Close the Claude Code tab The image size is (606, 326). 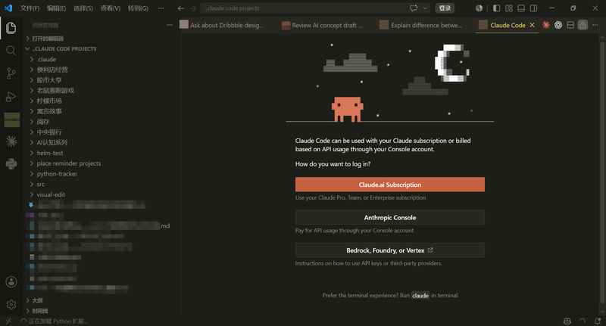(533, 25)
